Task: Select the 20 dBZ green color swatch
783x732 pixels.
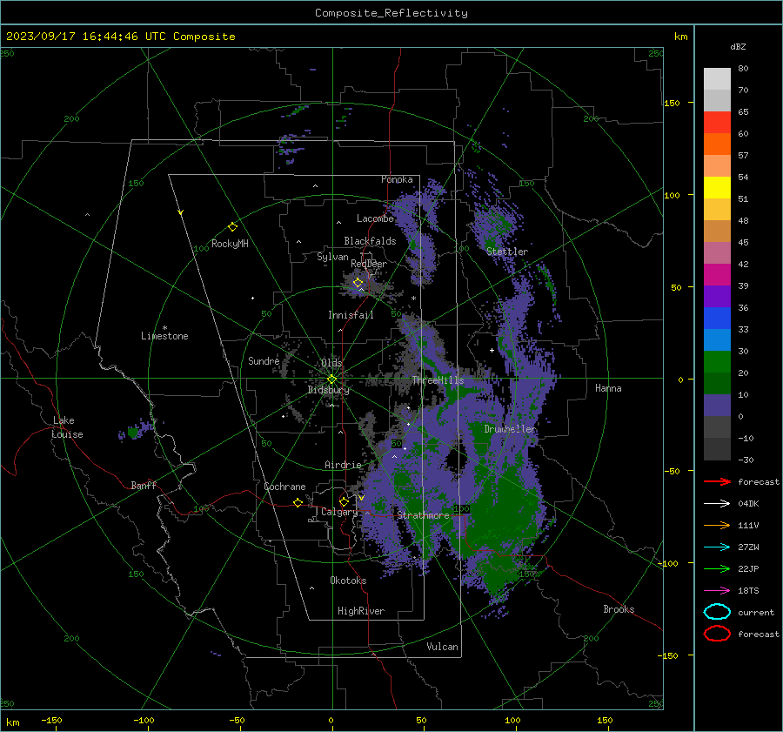Action: 717,383
